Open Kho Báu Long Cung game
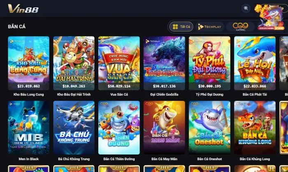Image resolution: width=288 pixels, height=172 pixels. click(x=29, y=63)
